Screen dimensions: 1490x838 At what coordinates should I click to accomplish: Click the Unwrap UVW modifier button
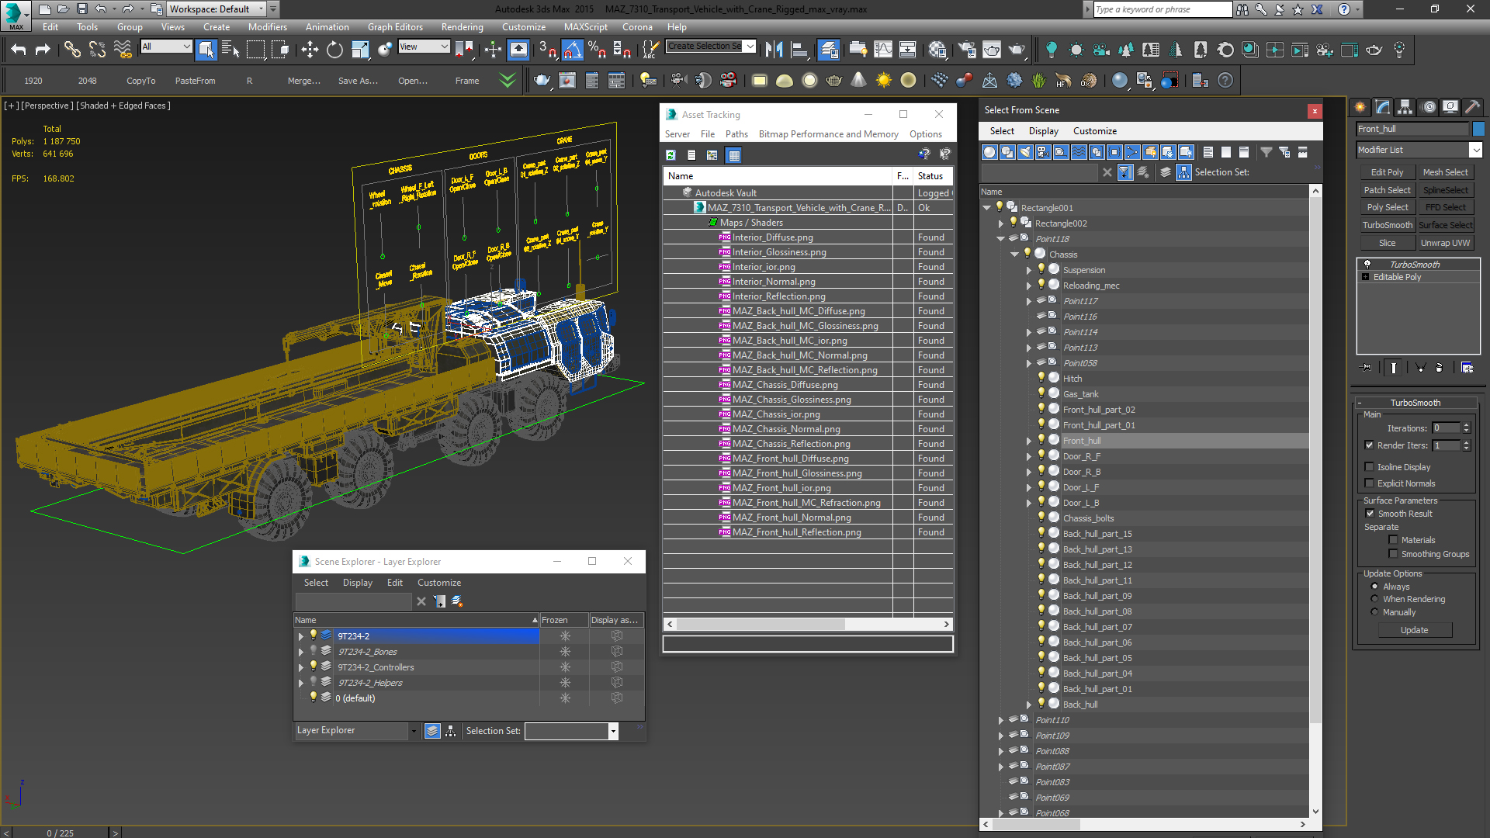[x=1445, y=243]
